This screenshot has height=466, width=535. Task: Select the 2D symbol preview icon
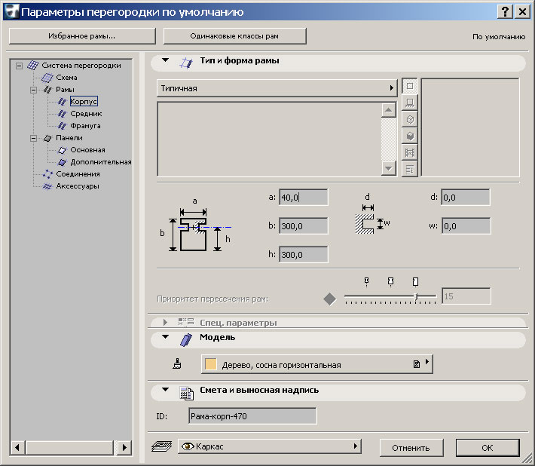tap(411, 86)
